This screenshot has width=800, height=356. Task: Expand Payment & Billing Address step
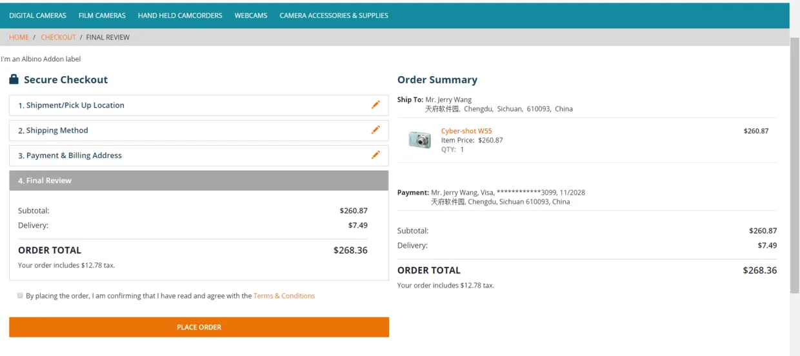tap(199, 155)
